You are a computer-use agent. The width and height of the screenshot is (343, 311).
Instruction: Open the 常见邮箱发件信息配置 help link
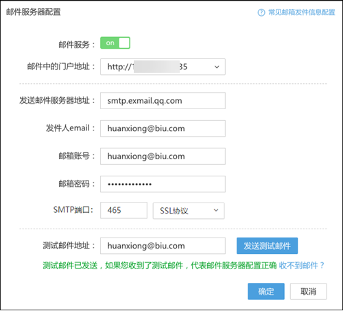click(x=302, y=12)
